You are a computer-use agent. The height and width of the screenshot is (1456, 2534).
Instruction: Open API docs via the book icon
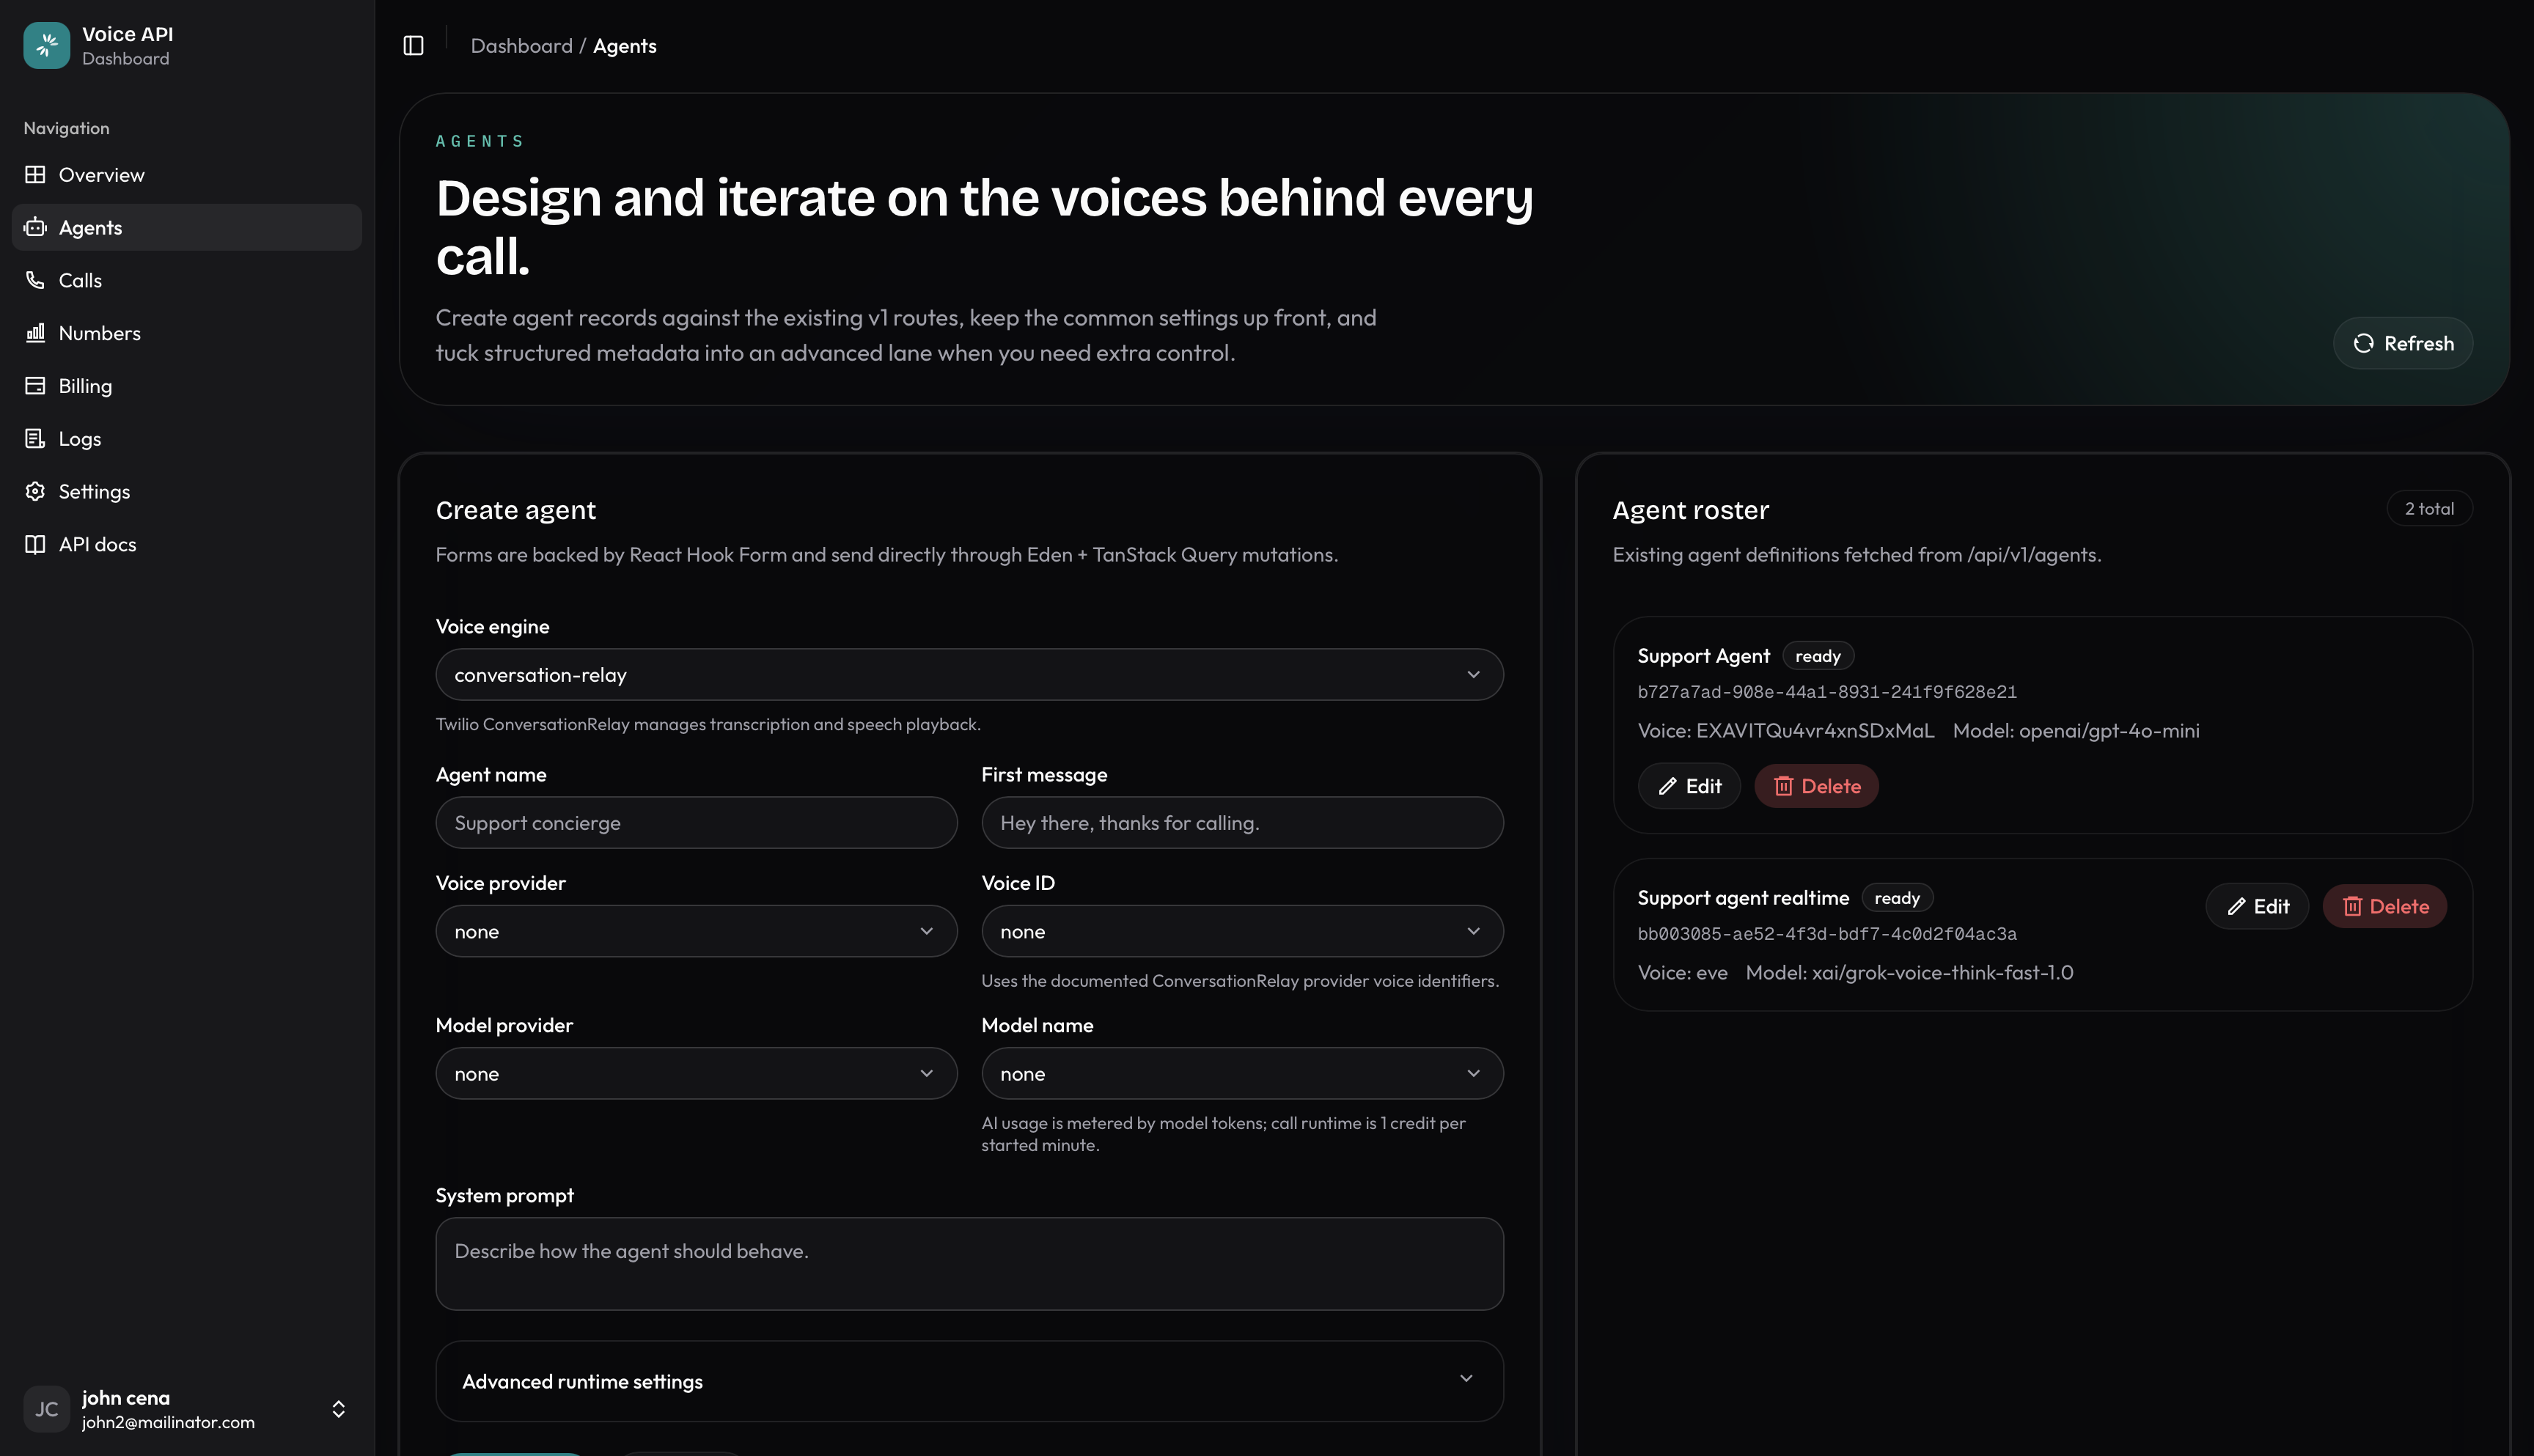click(x=35, y=544)
